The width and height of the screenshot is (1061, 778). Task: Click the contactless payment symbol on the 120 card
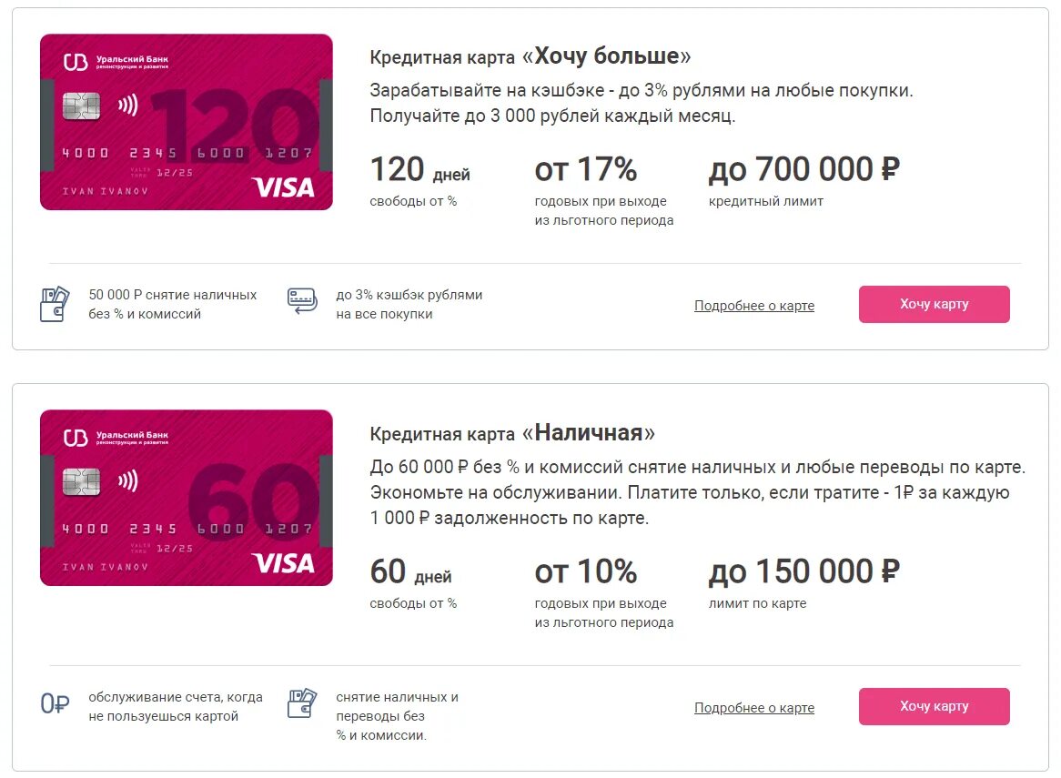[x=128, y=105]
